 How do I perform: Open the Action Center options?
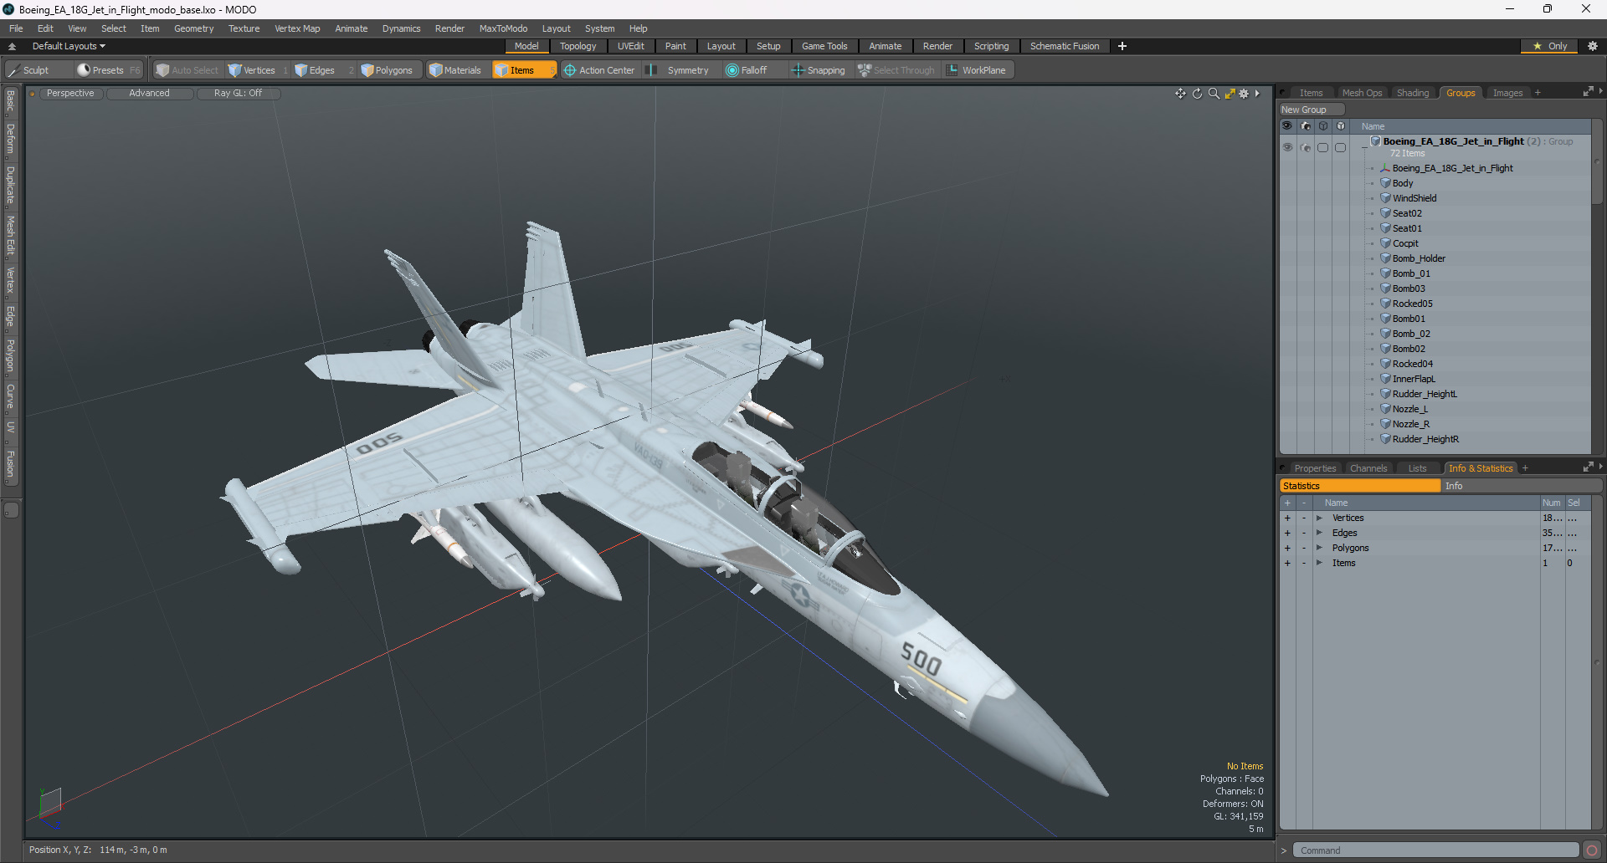click(599, 70)
